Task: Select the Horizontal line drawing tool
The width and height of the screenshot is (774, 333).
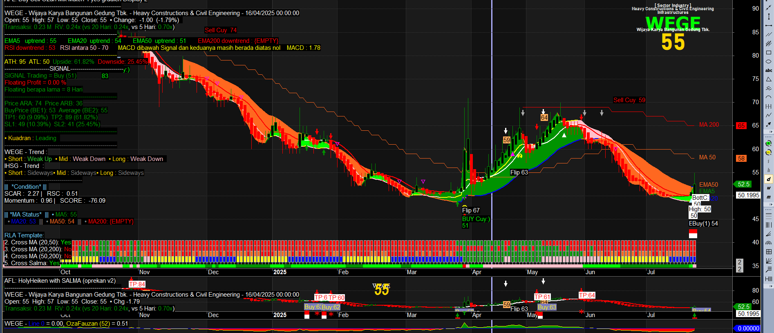Action: [x=769, y=25]
